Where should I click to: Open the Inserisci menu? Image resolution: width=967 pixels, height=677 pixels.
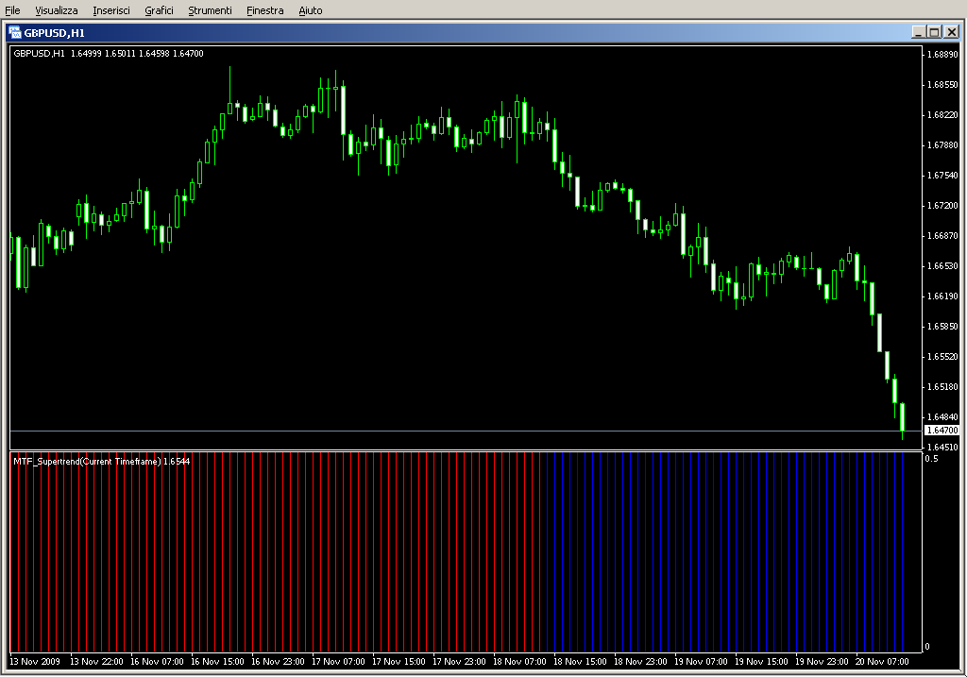coord(111,10)
